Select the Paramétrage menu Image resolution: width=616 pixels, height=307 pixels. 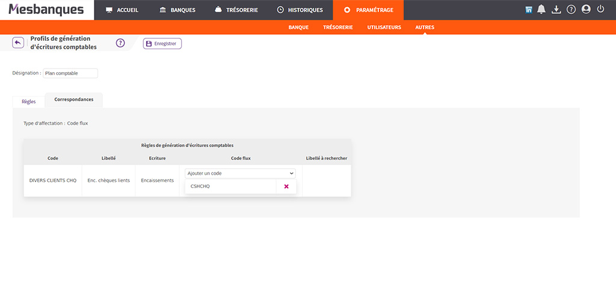pyautogui.click(x=368, y=10)
